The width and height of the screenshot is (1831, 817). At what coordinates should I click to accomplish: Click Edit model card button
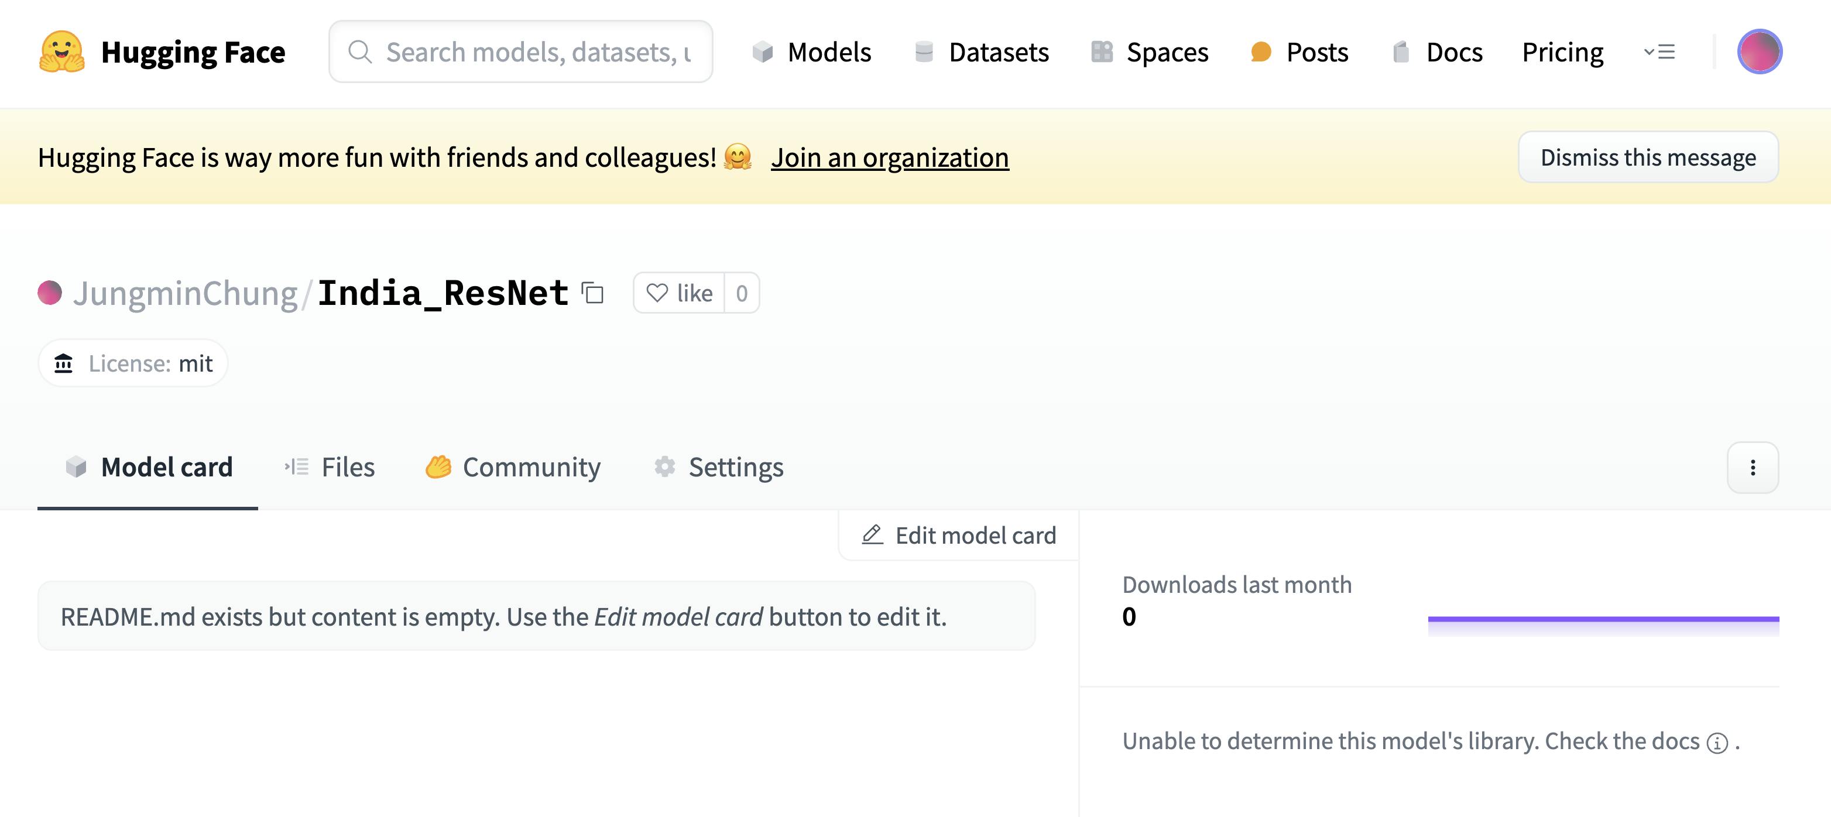point(959,535)
